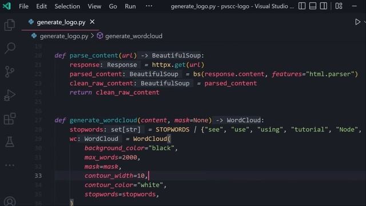The width and height of the screenshot is (366, 206).
Task: Click the contour_color="white" argument
Action: [x=124, y=185]
